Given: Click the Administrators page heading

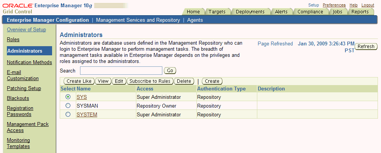Looking at the screenshot, I should tap(81, 35).
